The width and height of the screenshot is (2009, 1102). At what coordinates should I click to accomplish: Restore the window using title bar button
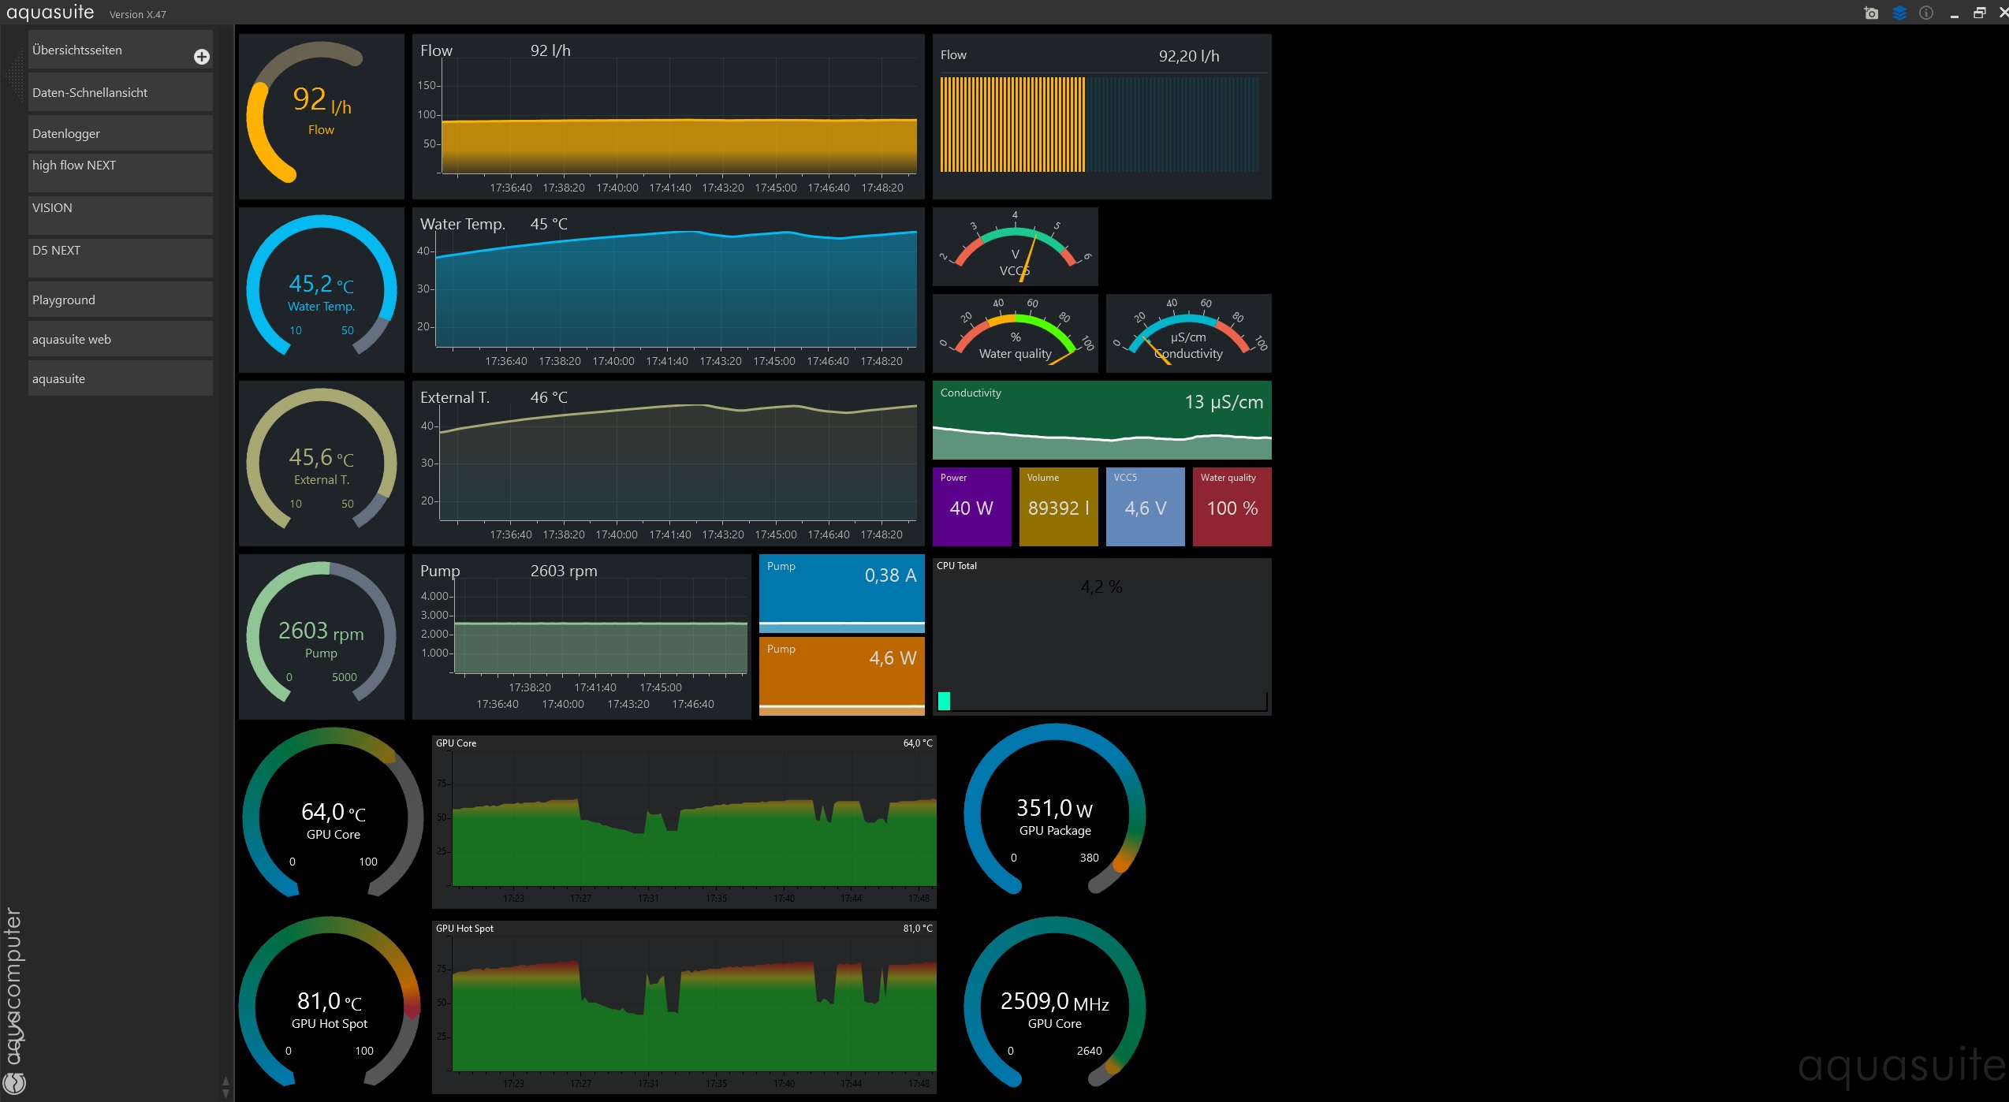coord(1979,13)
